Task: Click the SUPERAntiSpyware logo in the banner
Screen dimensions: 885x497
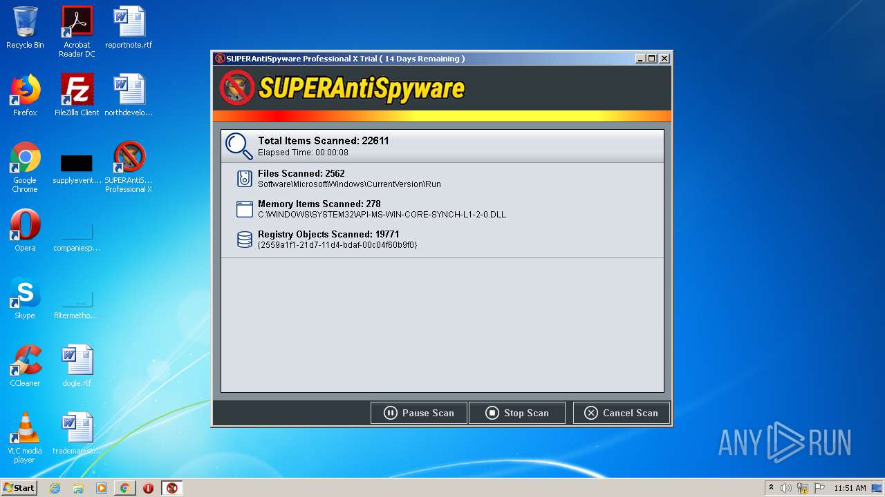Action: point(343,88)
